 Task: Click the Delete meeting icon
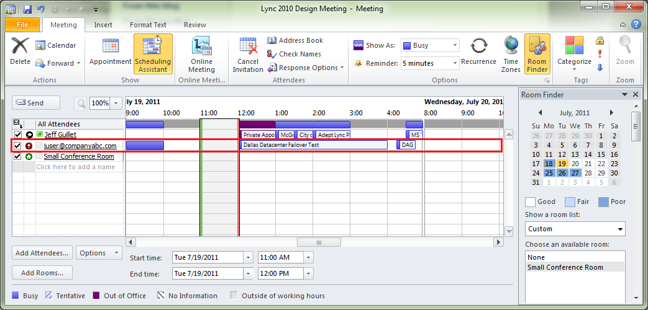point(20,45)
